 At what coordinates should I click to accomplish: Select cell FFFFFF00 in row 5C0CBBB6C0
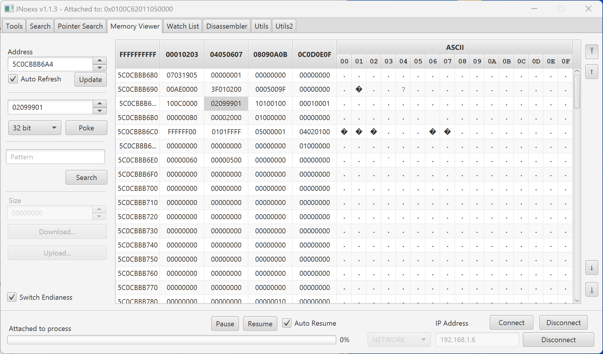(182, 132)
